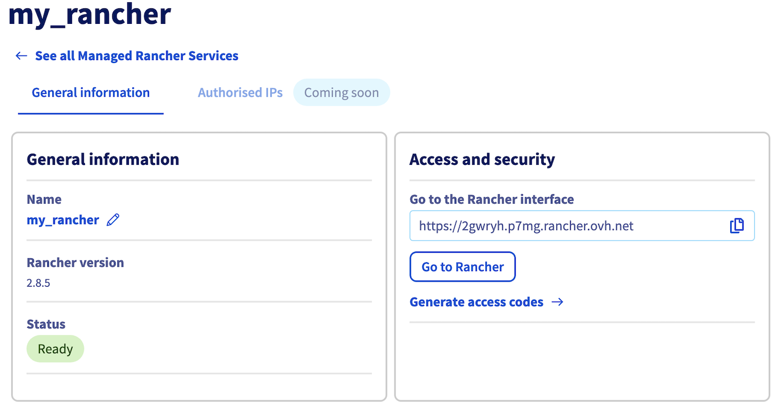Click the my_rancher name value
The height and width of the screenshot is (406, 778).
(63, 220)
